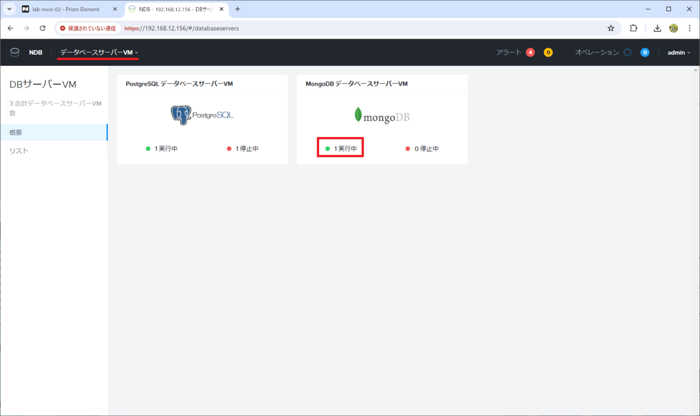
Task: Click the NDB logo icon in the header
Action: tap(15, 53)
